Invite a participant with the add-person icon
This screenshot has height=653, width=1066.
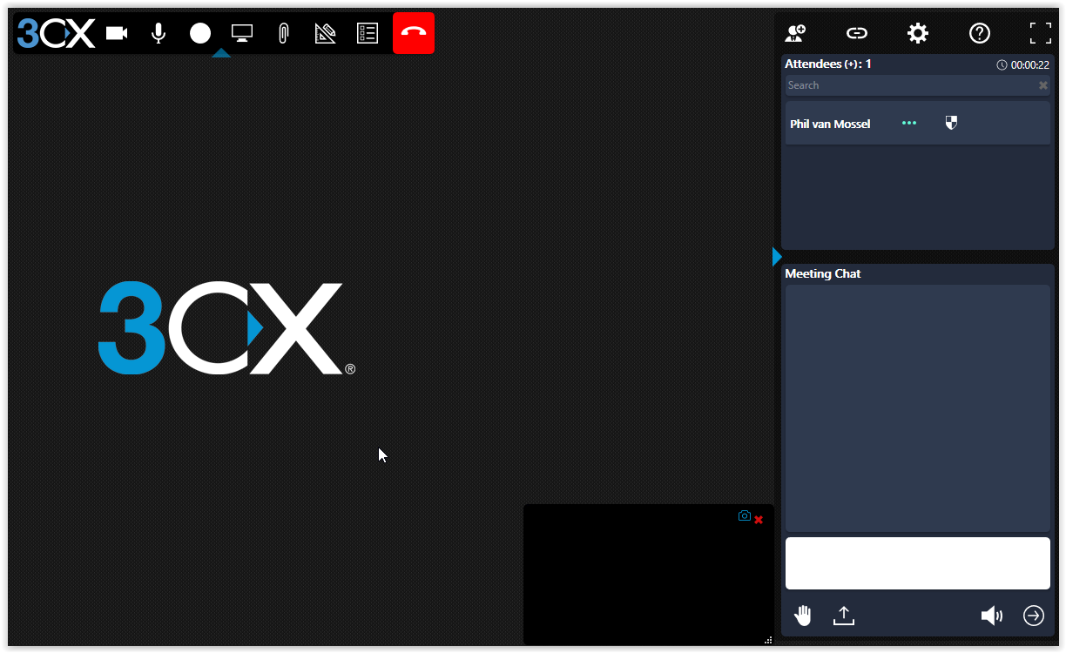coord(795,33)
